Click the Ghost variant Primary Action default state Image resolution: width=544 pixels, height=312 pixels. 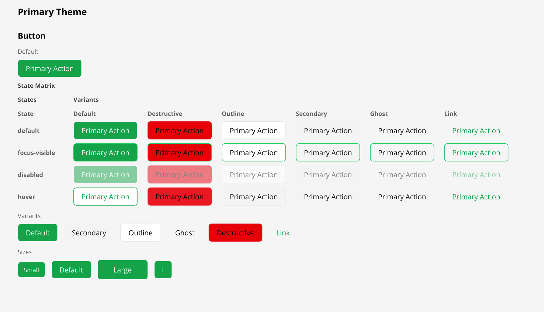point(402,130)
